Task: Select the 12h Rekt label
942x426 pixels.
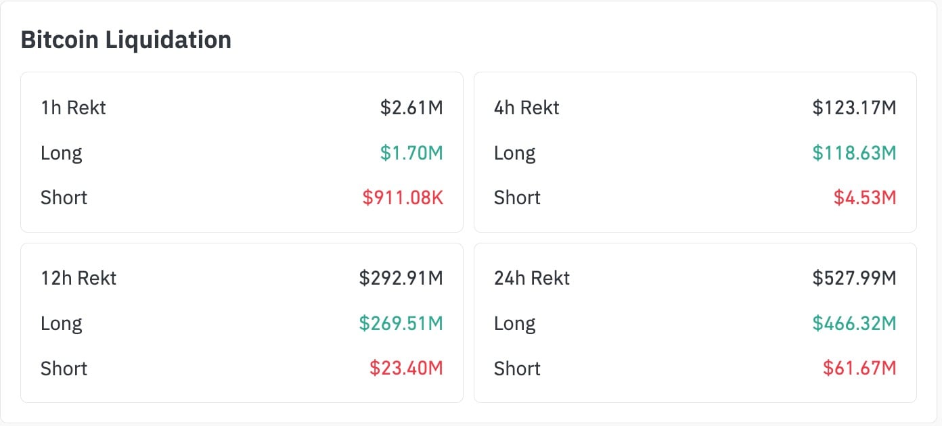Action: pos(78,278)
